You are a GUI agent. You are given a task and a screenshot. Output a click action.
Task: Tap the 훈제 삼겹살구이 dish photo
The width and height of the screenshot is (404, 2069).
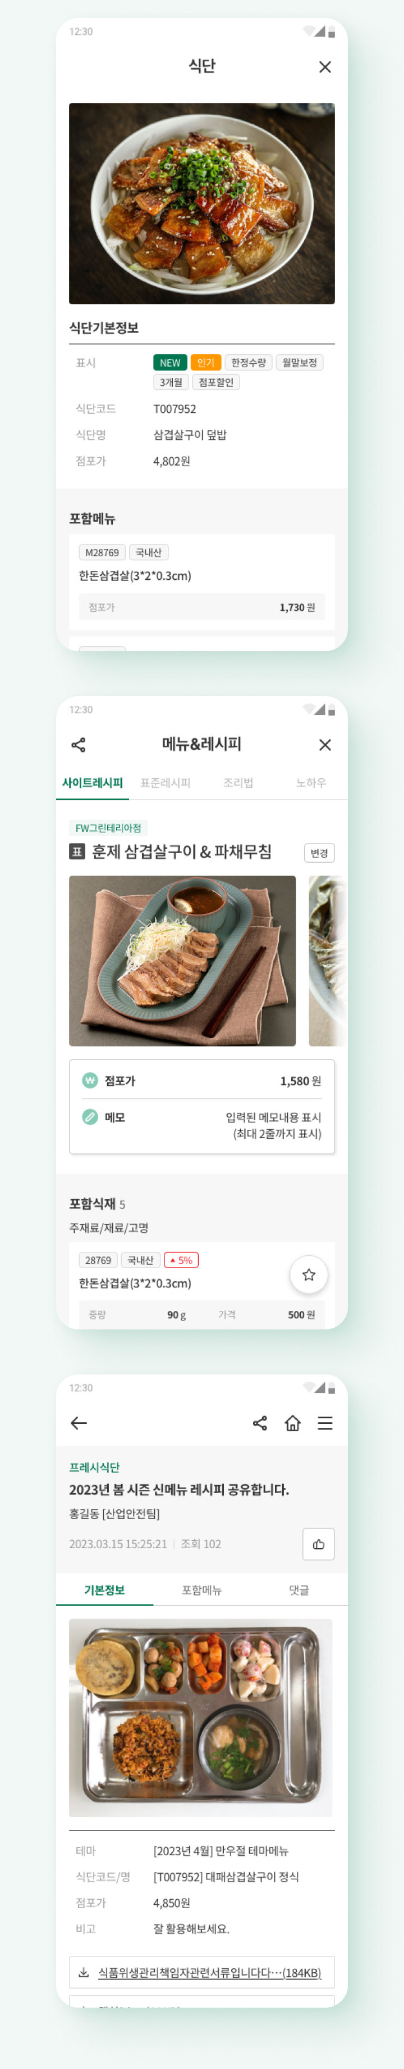click(x=182, y=961)
